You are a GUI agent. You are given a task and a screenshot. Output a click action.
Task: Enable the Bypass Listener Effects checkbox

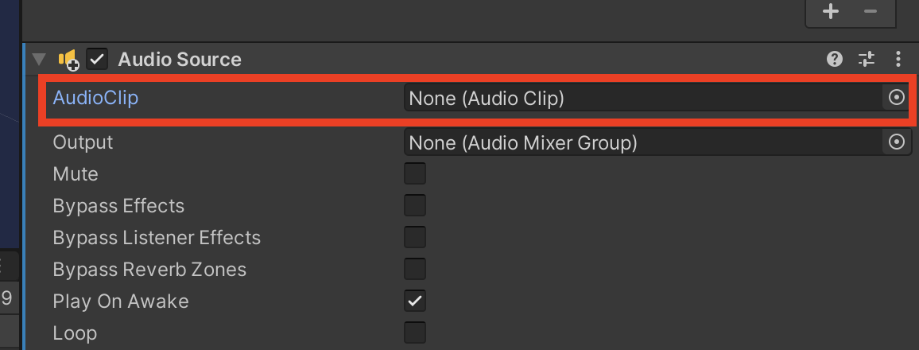(415, 237)
